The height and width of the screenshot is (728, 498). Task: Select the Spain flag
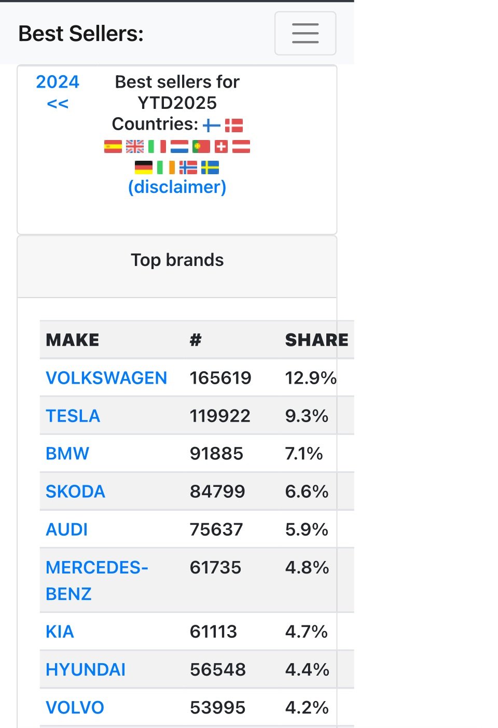click(113, 147)
